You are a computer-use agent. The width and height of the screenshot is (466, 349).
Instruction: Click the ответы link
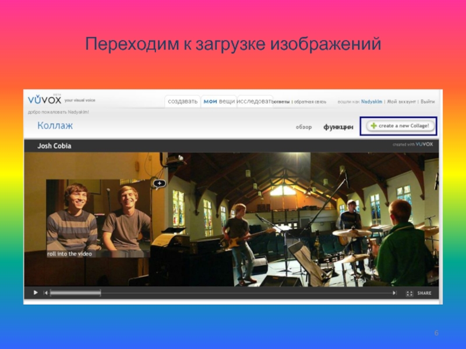coord(281,102)
